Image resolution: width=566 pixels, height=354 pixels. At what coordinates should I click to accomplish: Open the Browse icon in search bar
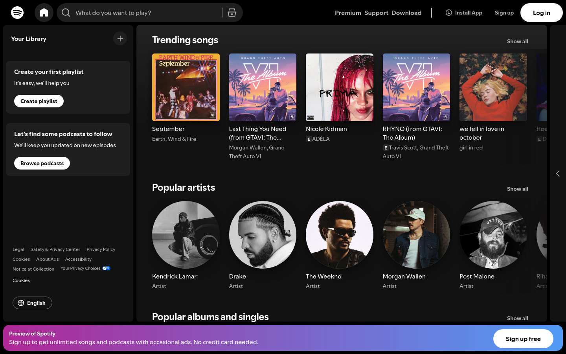tap(232, 13)
